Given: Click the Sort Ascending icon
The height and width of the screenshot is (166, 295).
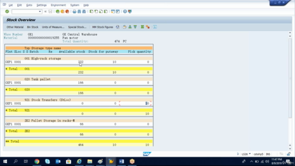Looking at the screenshot, I should coord(130,27).
